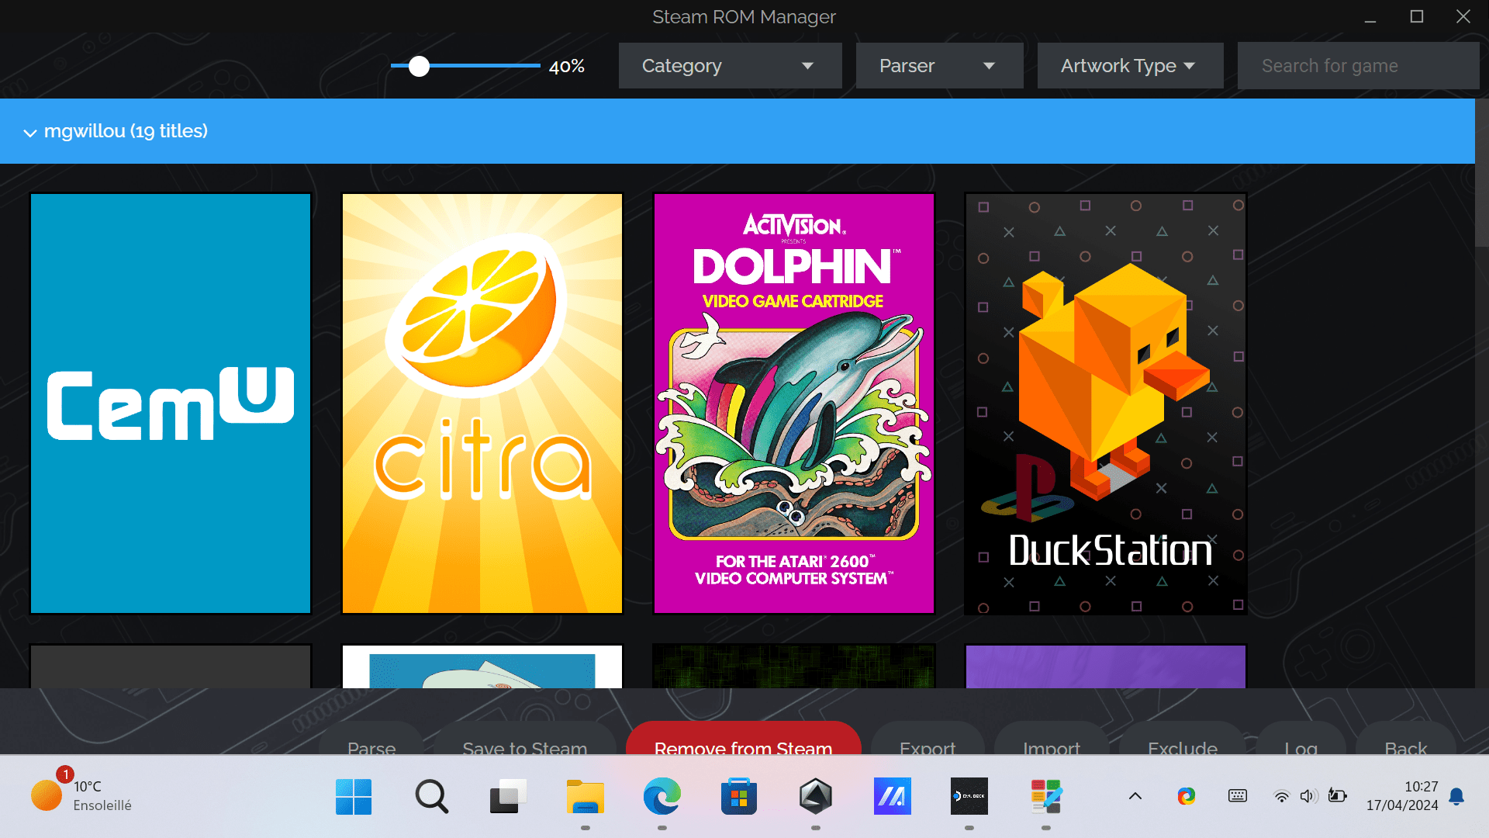Viewport: 1489px width, 838px height.
Task: Open the blue striped app icon on taskbar
Action: [892, 796]
